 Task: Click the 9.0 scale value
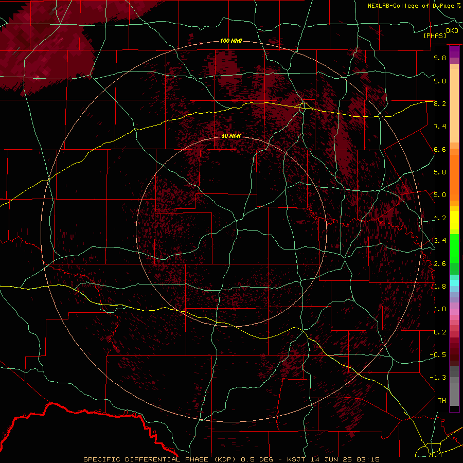click(440, 81)
